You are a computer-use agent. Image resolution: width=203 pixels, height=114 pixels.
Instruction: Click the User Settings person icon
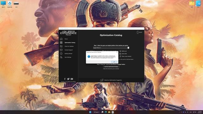coord(61,57)
